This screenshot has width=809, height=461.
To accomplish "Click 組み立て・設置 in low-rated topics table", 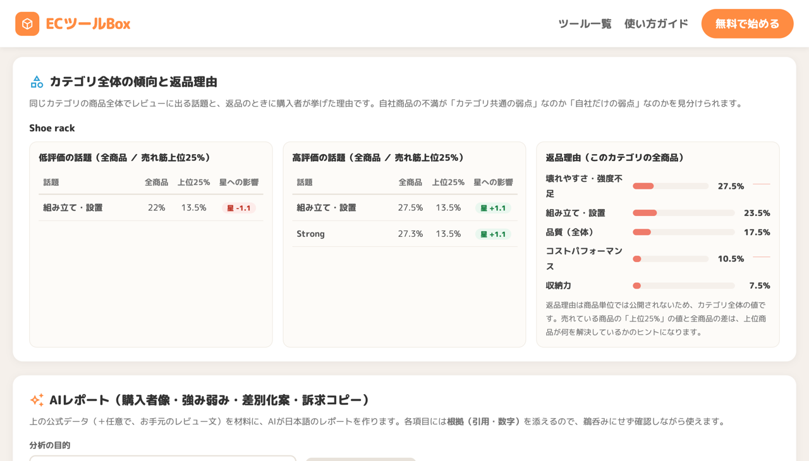I will pyautogui.click(x=73, y=208).
